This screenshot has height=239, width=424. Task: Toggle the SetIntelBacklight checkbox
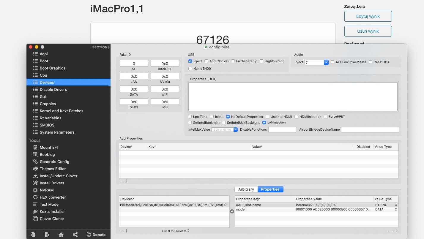coord(190,123)
